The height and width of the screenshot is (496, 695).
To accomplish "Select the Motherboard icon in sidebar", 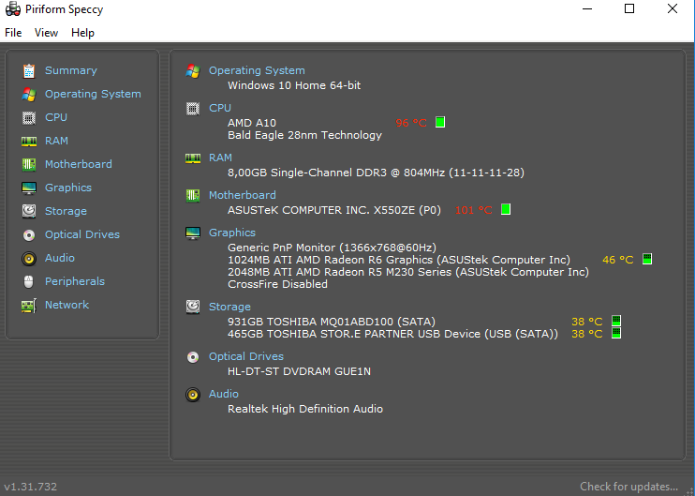I will pos(29,164).
